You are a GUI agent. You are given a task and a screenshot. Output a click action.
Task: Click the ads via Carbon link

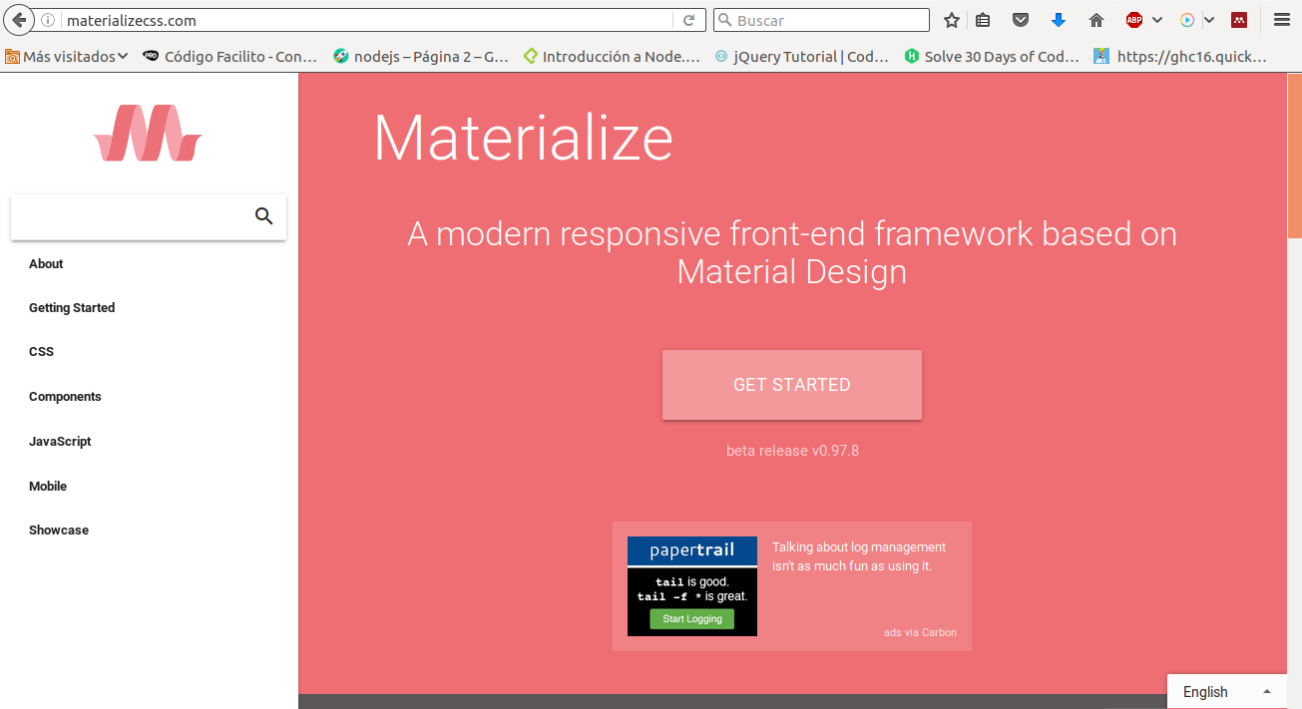coord(920,632)
